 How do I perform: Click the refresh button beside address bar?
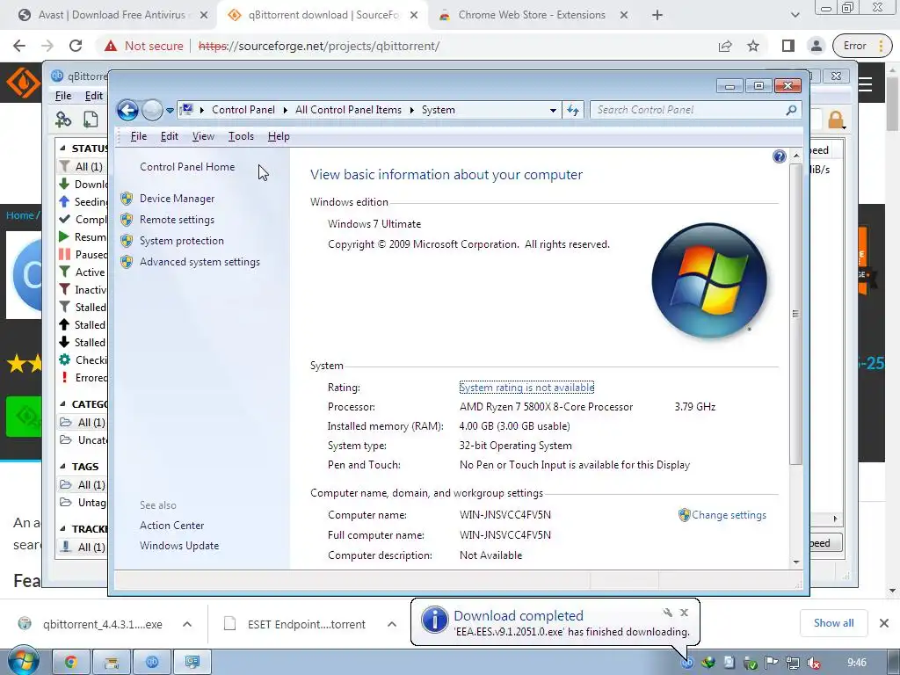[x=573, y=110]
